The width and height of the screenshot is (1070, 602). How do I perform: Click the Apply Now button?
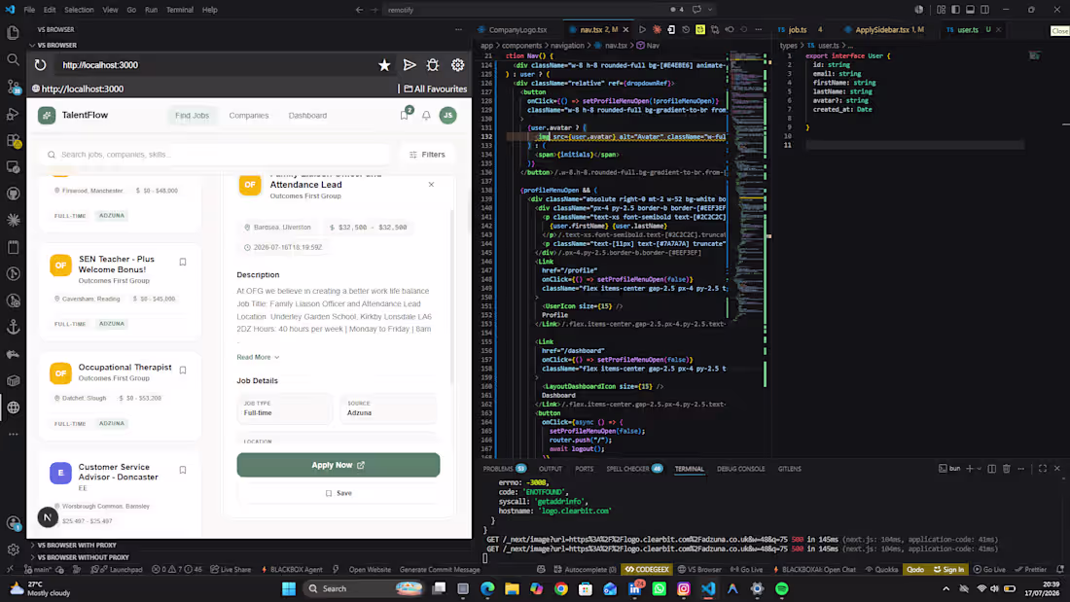coord(339,465)
